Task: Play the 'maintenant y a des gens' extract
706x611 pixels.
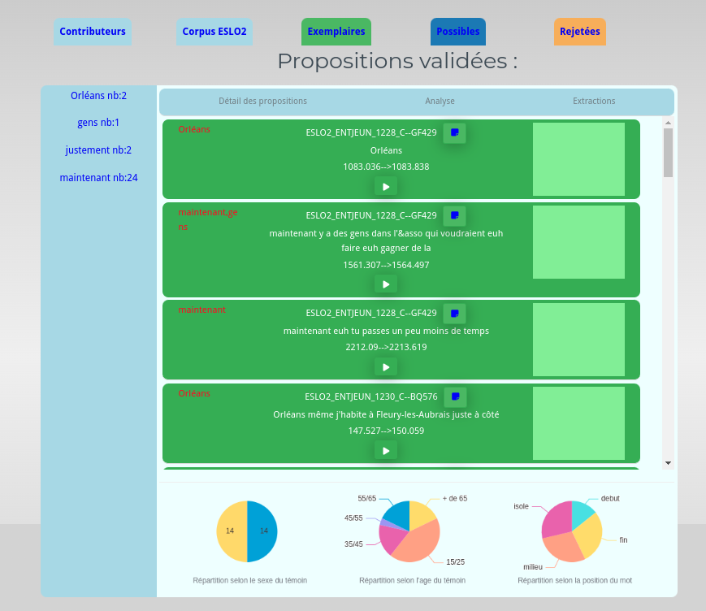Action: (386, 284)
